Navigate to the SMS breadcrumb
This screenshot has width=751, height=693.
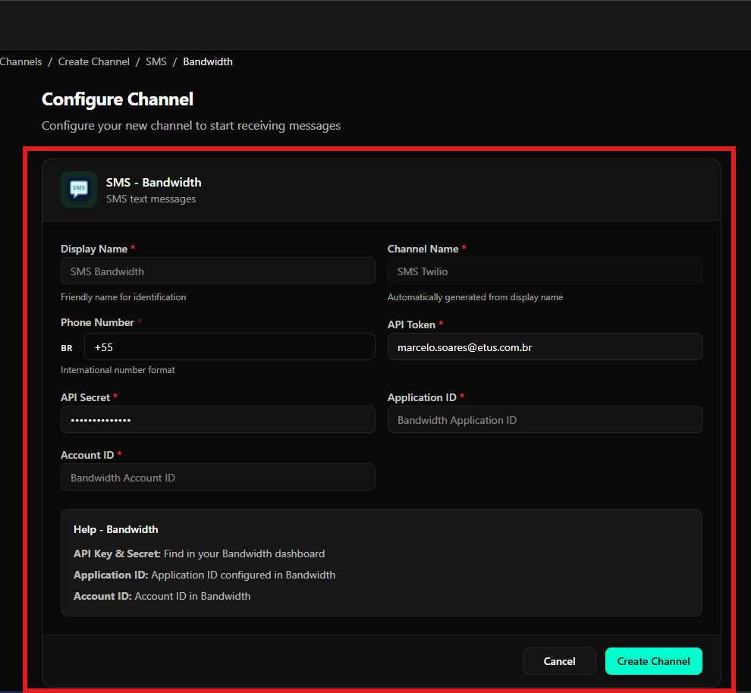[156, 61]
